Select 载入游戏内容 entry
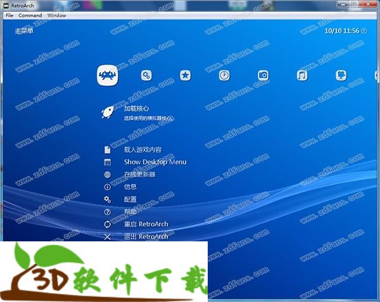380x302 pixels. (x=142, y=150)
